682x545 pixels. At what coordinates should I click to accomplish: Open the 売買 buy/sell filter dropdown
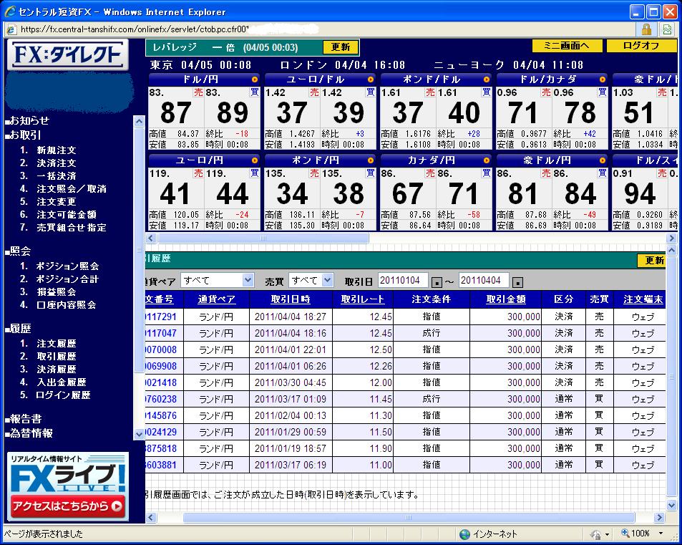point(328,280)
